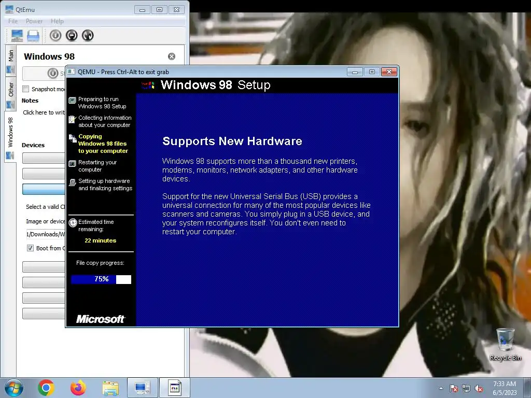Open the File menu in QtEmu

click(x=13, y=21)
